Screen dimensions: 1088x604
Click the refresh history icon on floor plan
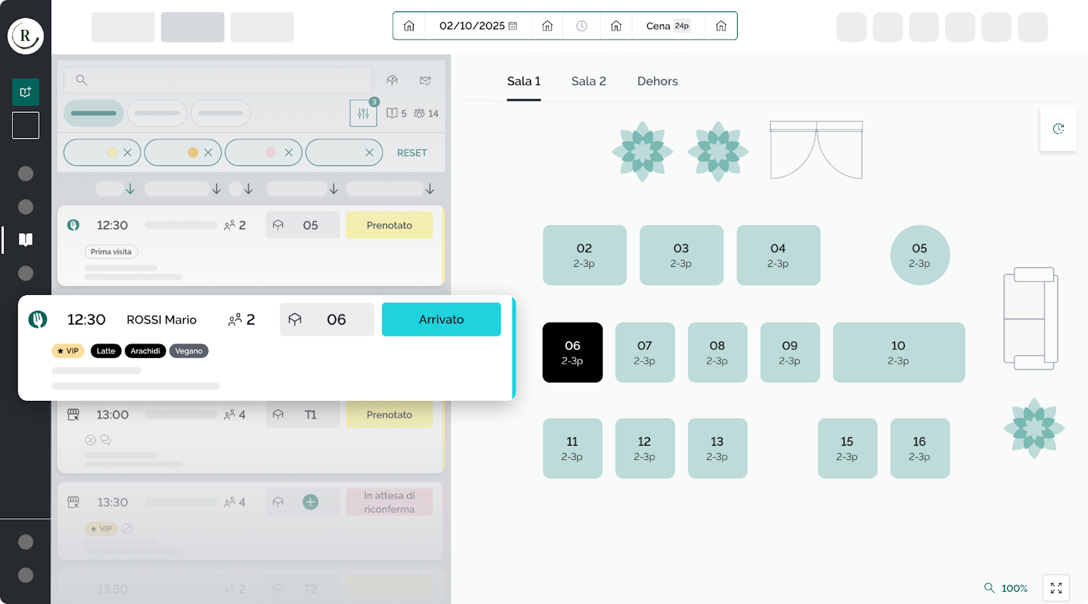1058,128
